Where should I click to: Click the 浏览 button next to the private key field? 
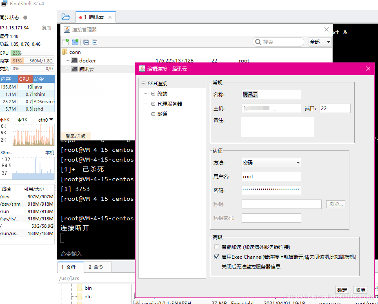336,204
